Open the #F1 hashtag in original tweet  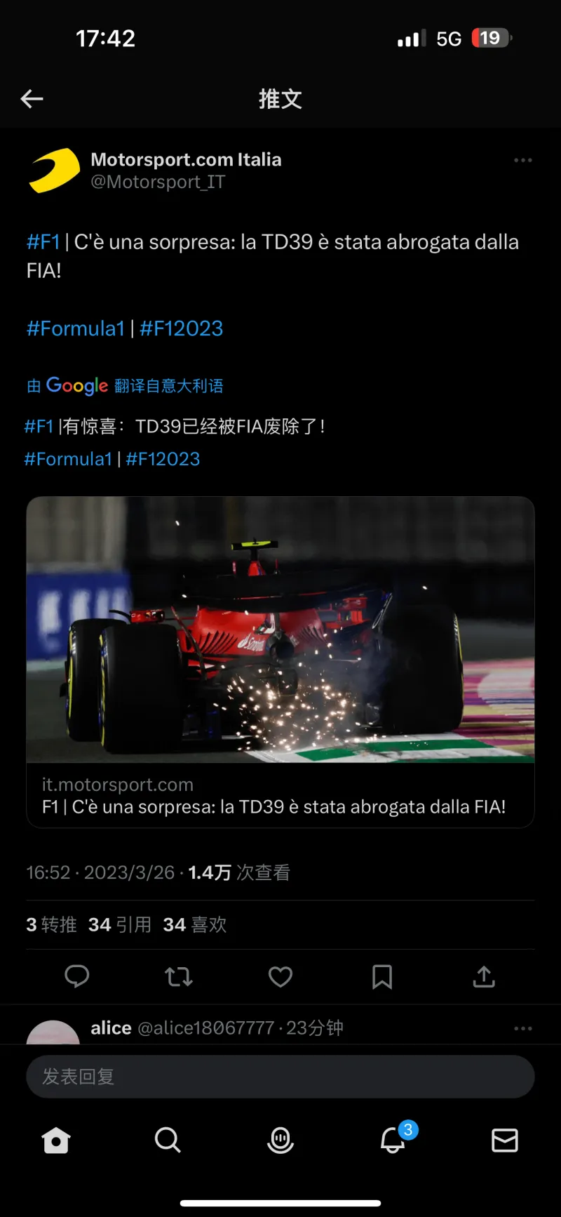coord(43,242)
